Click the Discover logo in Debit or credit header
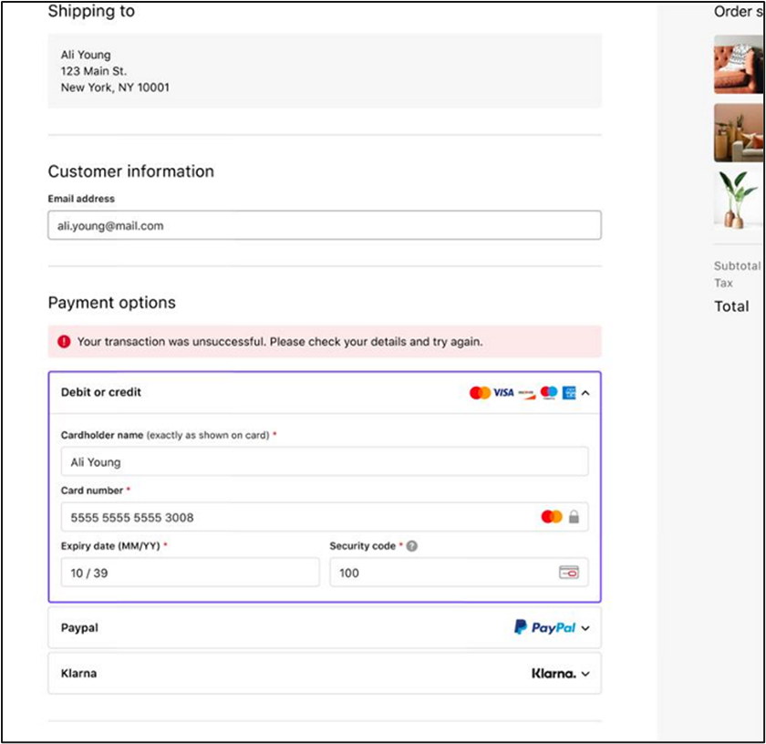766x744 pixels. pyautogui.click(x=526, y=393)
